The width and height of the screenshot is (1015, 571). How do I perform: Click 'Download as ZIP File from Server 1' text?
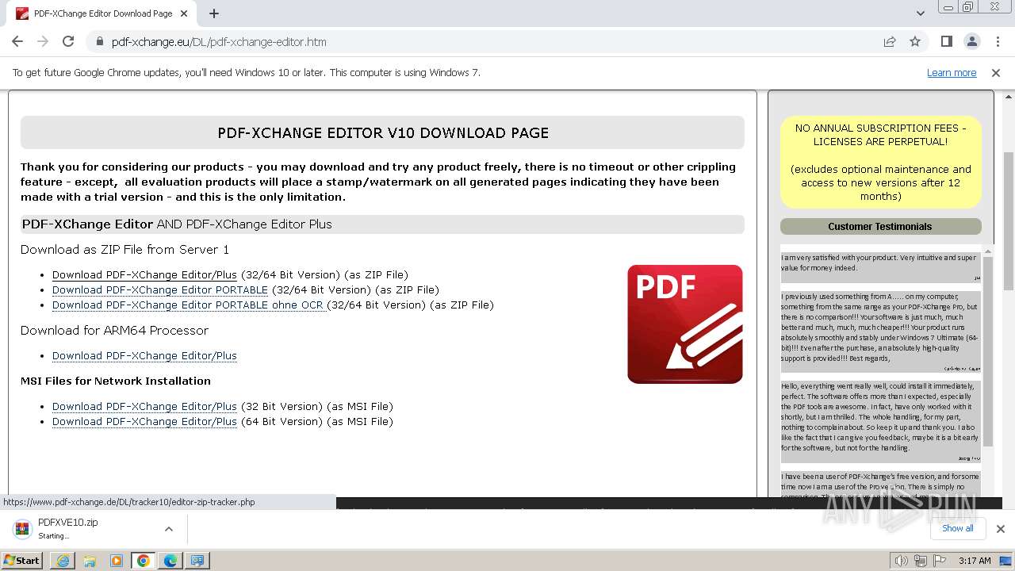[x=124, y=250]
